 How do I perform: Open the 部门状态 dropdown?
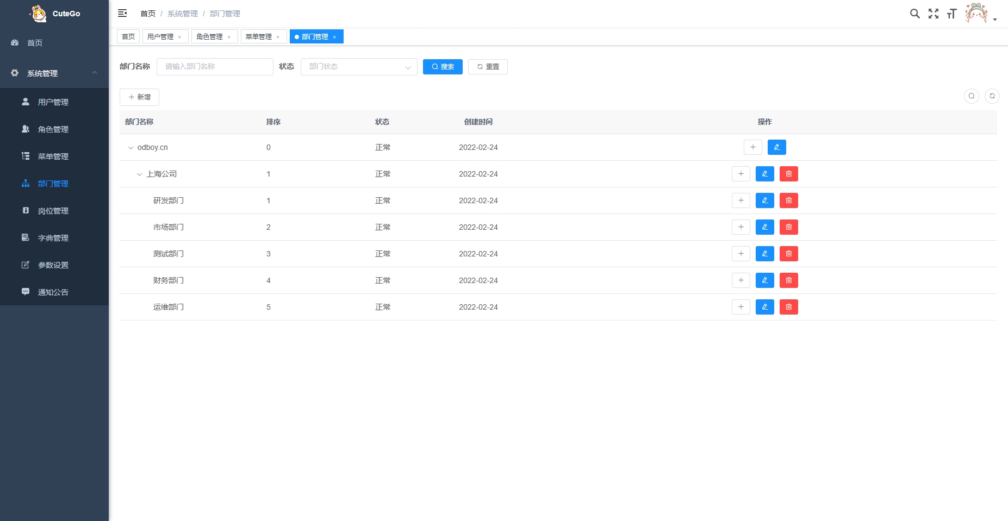(x=359, y=67)
